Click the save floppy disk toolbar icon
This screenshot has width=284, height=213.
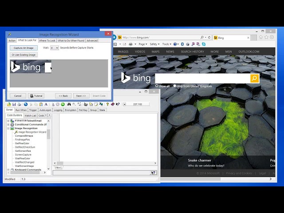[14, 104]
